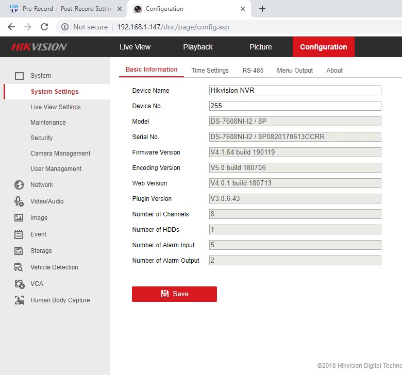The width and height of the screenshot is (402, 375).
Task: Focus the Device No. text field
Action: click(x=295, y=106)
